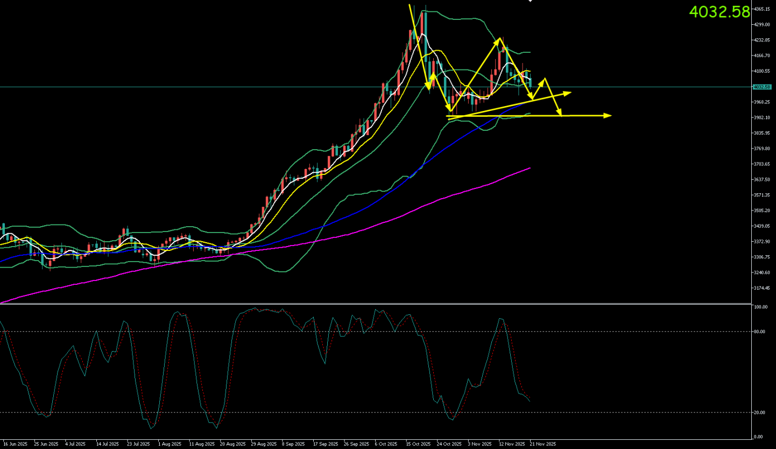This screenshot has width=776, height=449.
Task: Click the 20.00 level on oscillator scale
Action: point(760,412)
